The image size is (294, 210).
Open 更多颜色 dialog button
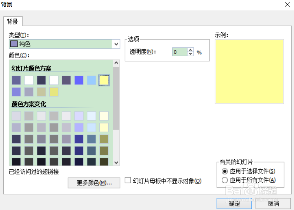point(94,183)
